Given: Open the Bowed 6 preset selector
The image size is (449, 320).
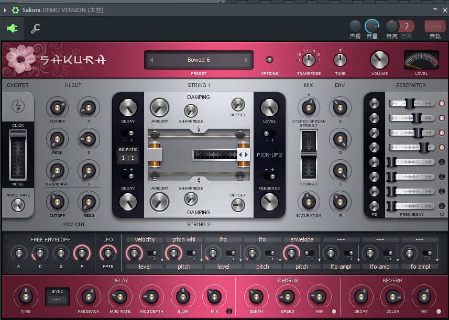Looking at the screenshot, I should [x=199, y=60].
